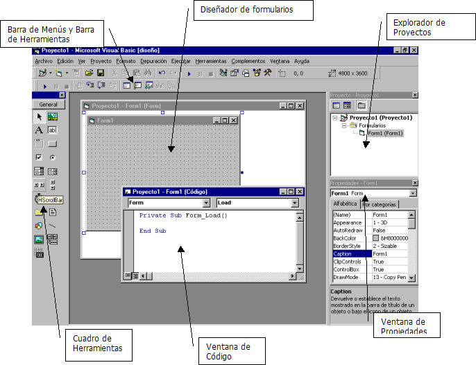The image size is (476, 365).
Task: Click the Undo arrow icon
Action: pyautogui.click(x=162, y=73)
